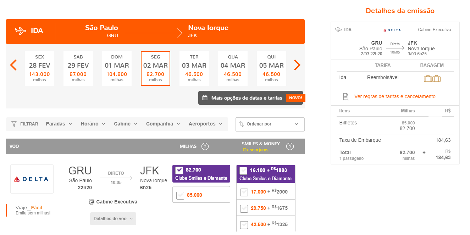Open the Ordenar por sort dropdown

tap(270, 124)
